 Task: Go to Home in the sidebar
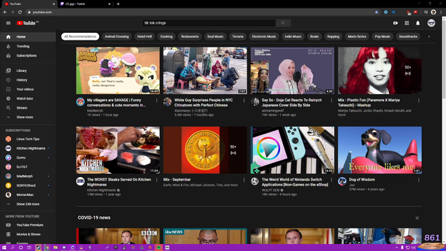(x=28, y=37)
